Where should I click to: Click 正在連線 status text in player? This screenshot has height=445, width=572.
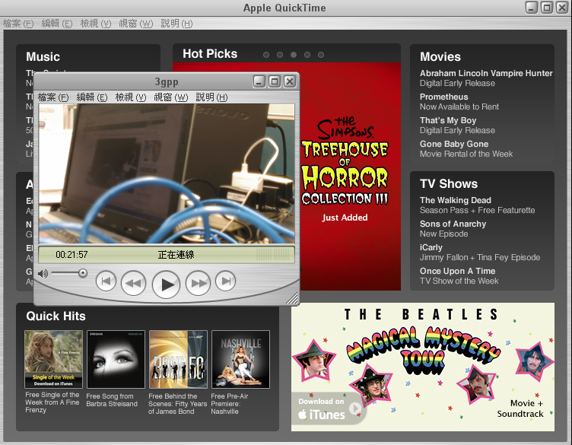(176, 255)
